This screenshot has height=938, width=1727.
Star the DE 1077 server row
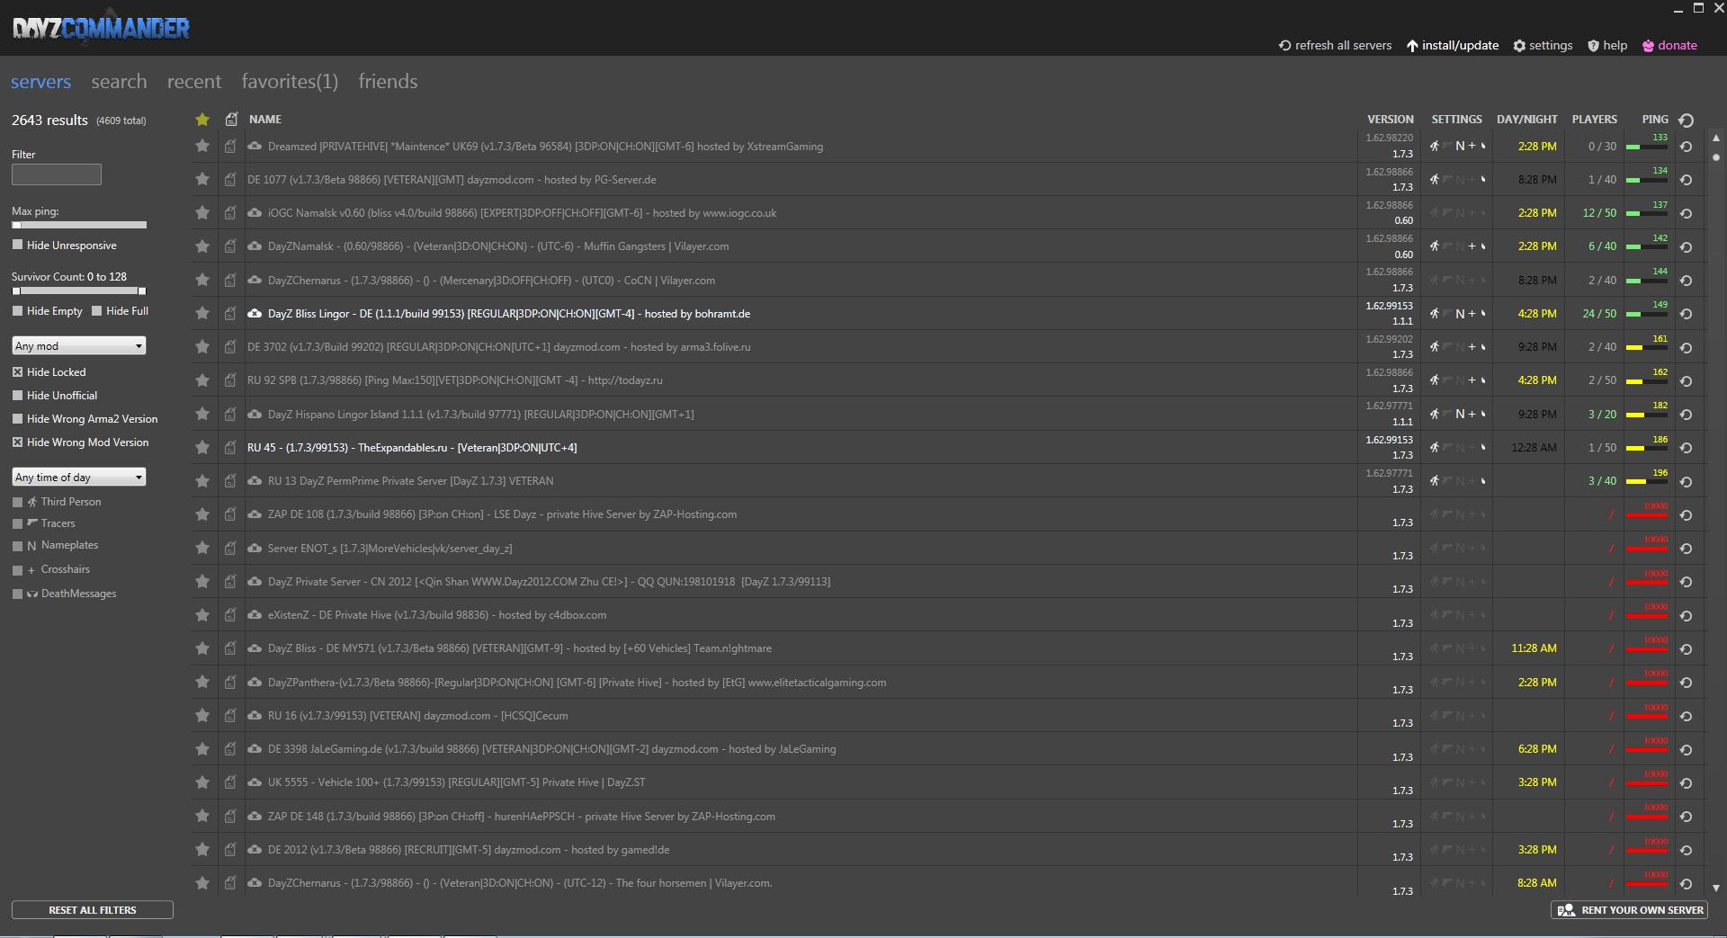[x=202, y=179]
